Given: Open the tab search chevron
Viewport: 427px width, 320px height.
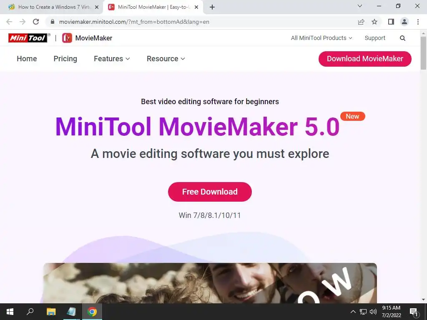Looking at the screenshot, I should pos(360,6).
